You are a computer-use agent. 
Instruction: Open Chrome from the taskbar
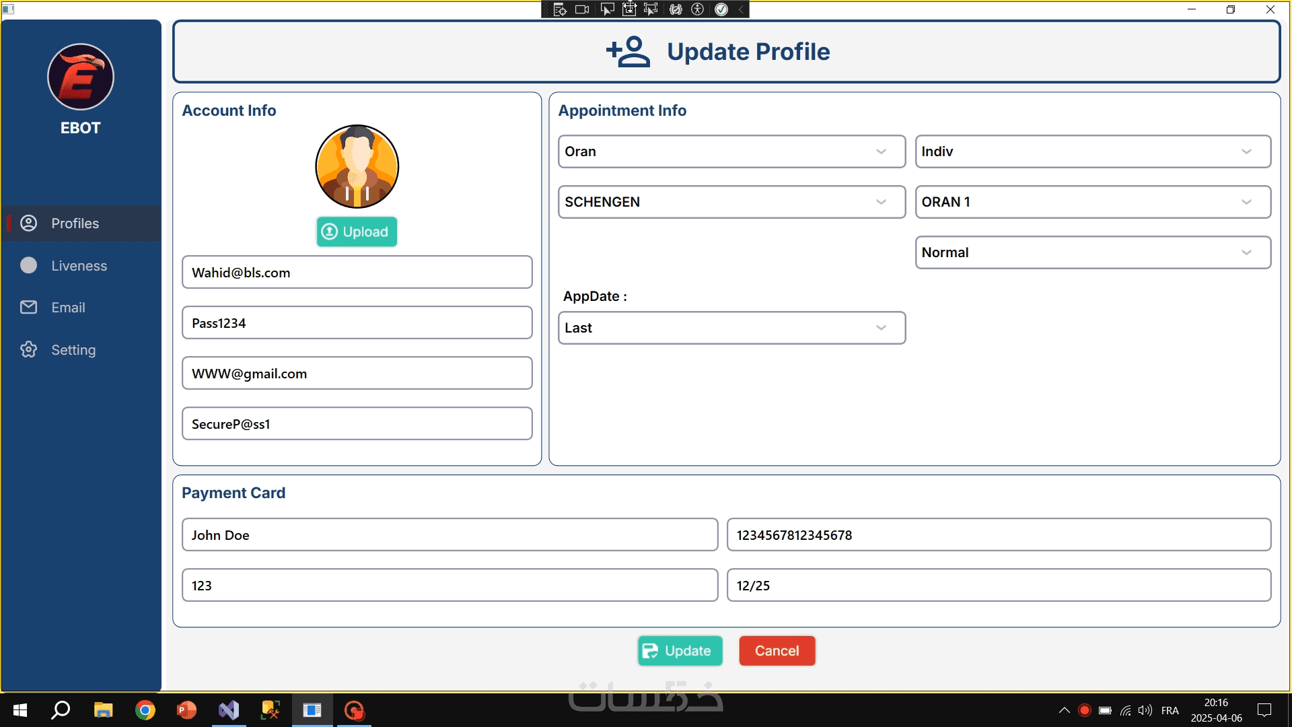(x=145, y=710)
